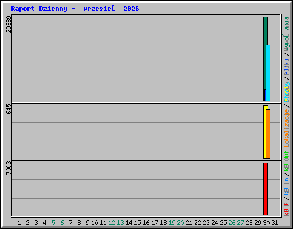Click day 21 on the x-axis
Image resolution: width=293 pixels, height=229 pixels.
[x=189, y=223]
